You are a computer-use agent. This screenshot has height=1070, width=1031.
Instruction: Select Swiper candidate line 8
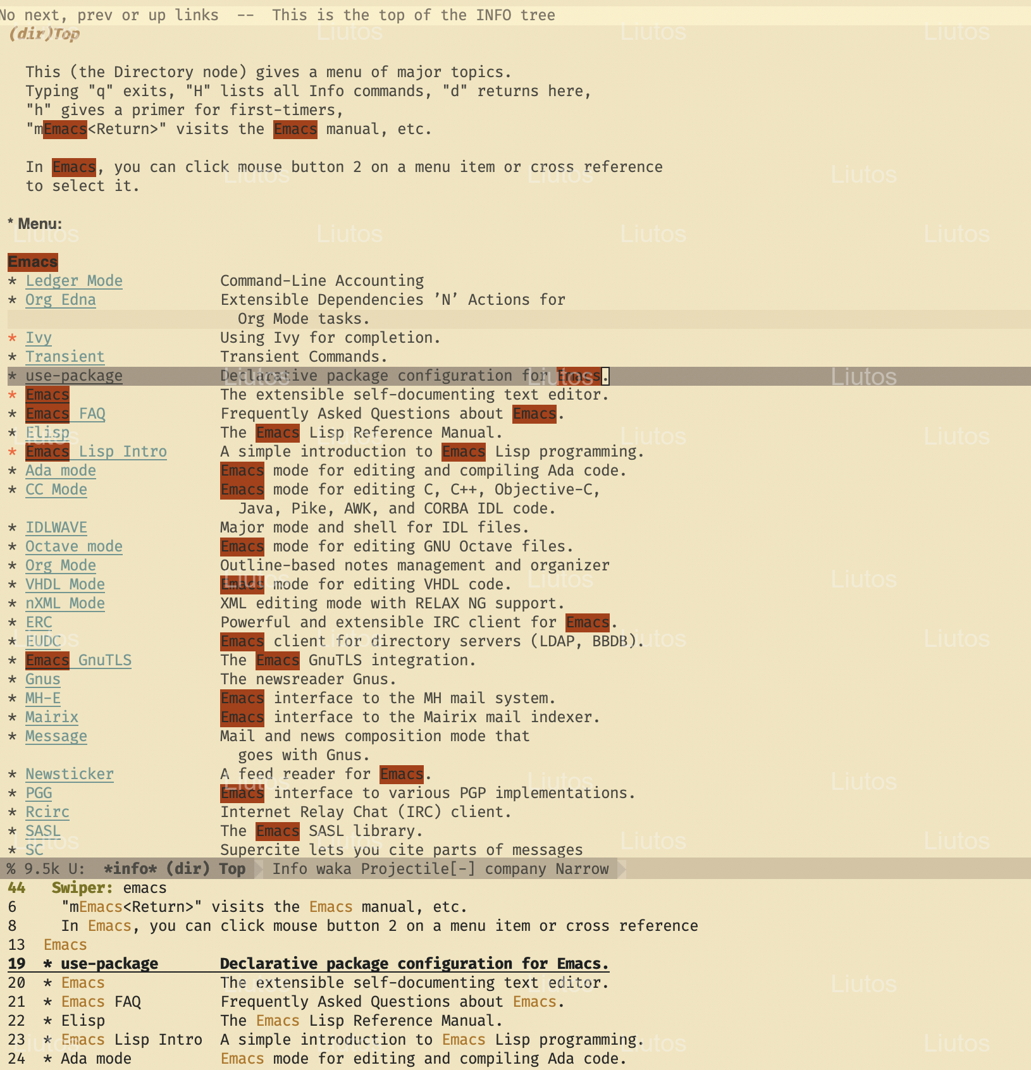(x=515, y=926)
